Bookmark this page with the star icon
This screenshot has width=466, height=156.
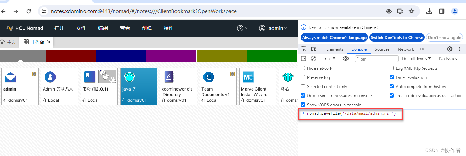412,11
